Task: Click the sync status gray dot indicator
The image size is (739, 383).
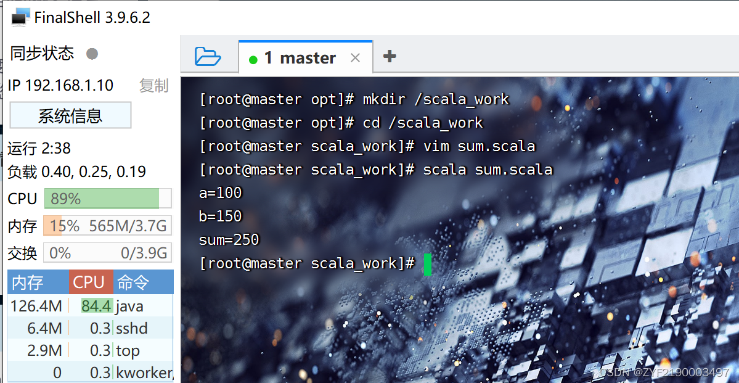Action: (92, 54)
